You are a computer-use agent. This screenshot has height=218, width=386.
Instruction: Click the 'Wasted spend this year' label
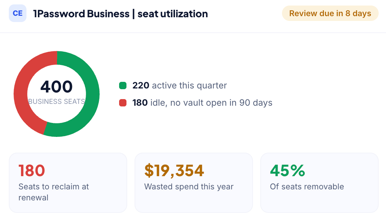tap(189, 186)
